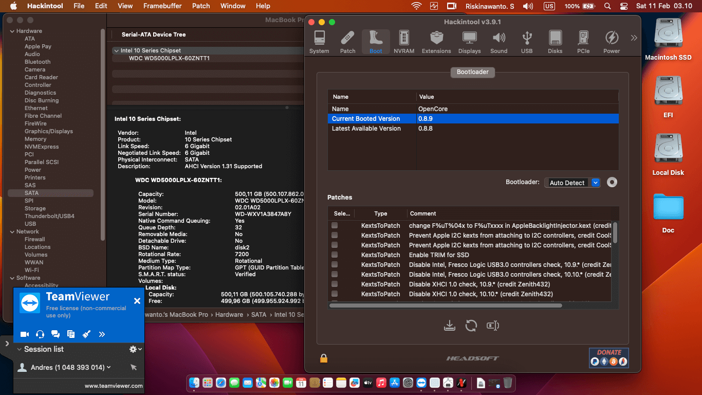Open the Bootloader Auto Detect dropdown
The width and height of the screenshot is (702, 395).
[x=572, y=183]
